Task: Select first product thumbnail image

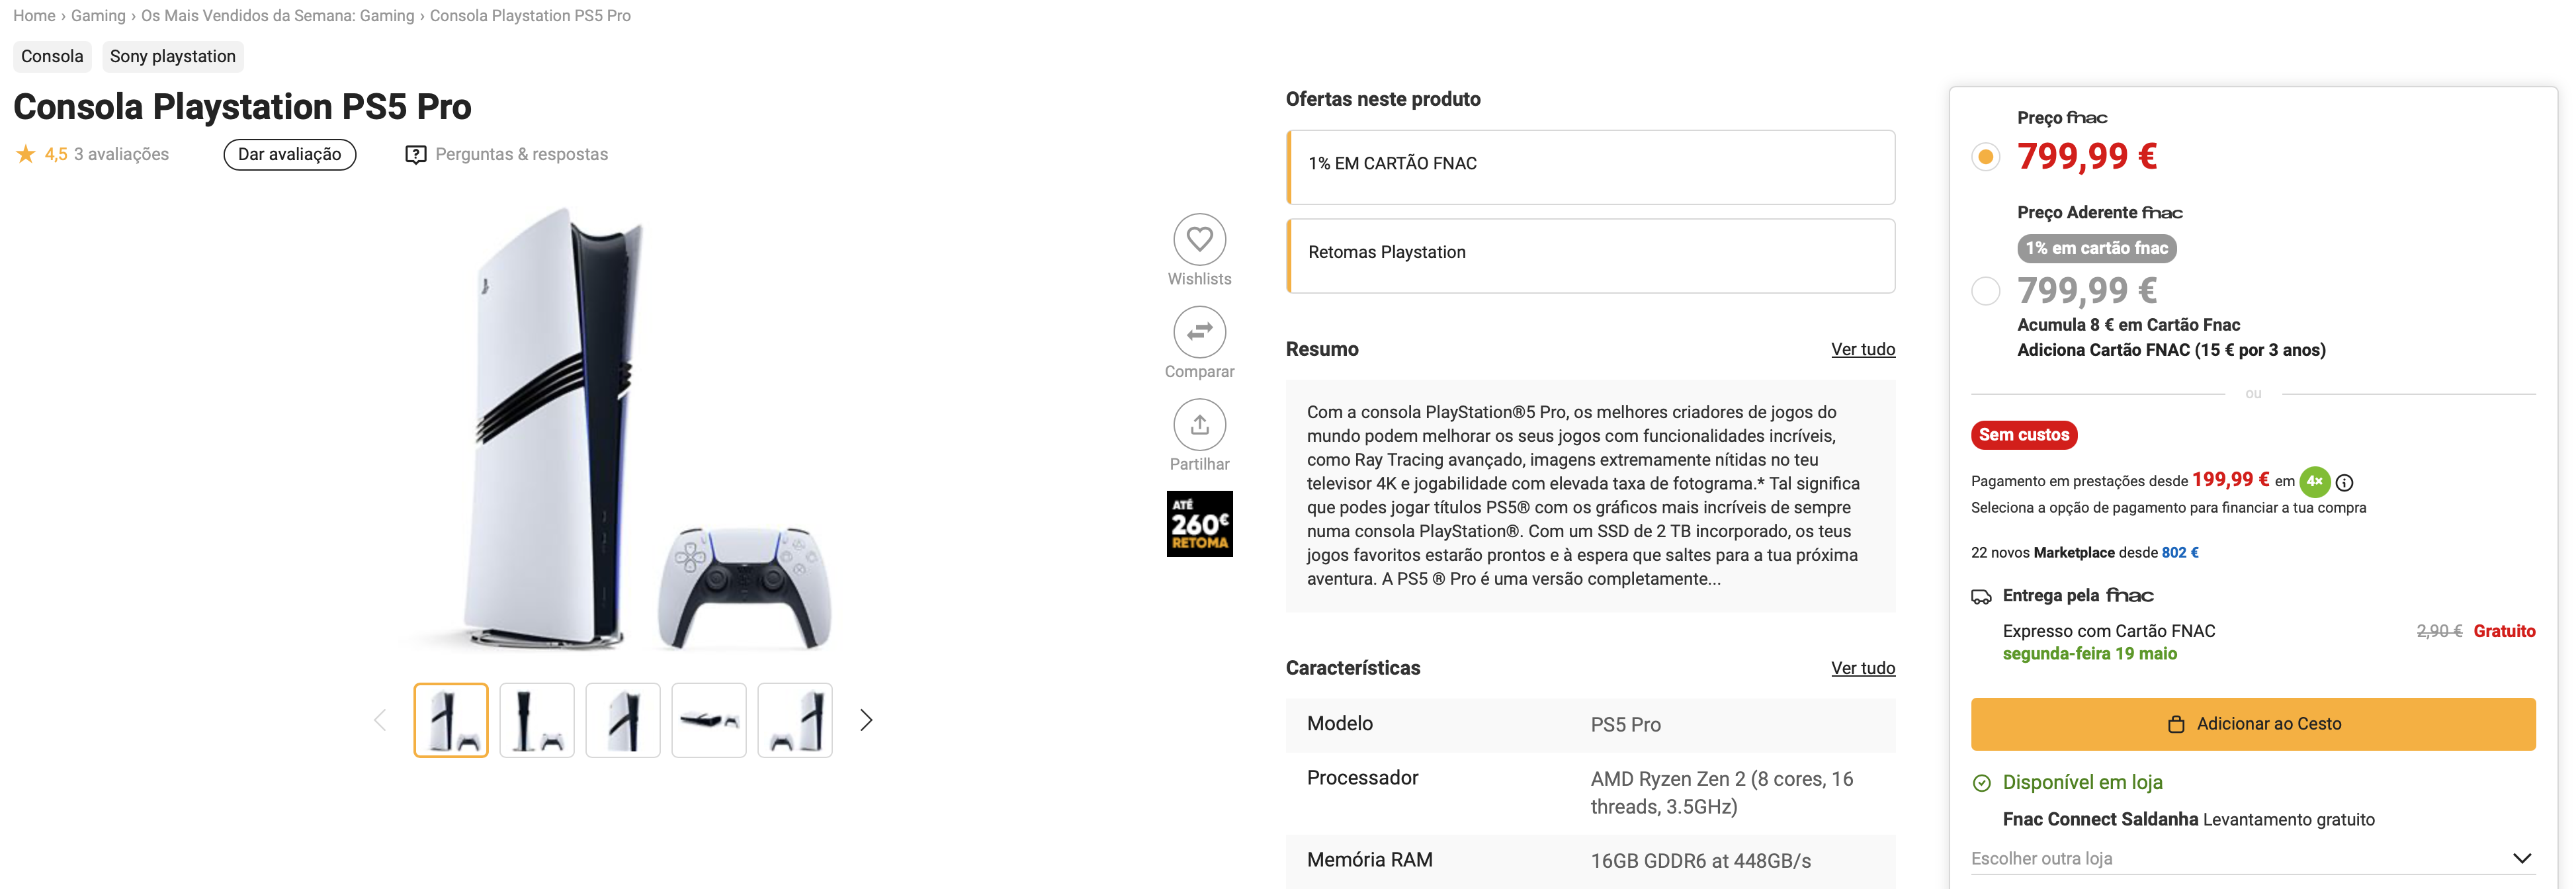Action: 451,720
